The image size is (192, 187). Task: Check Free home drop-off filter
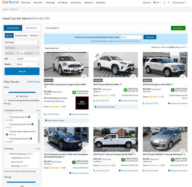[7, 117]
